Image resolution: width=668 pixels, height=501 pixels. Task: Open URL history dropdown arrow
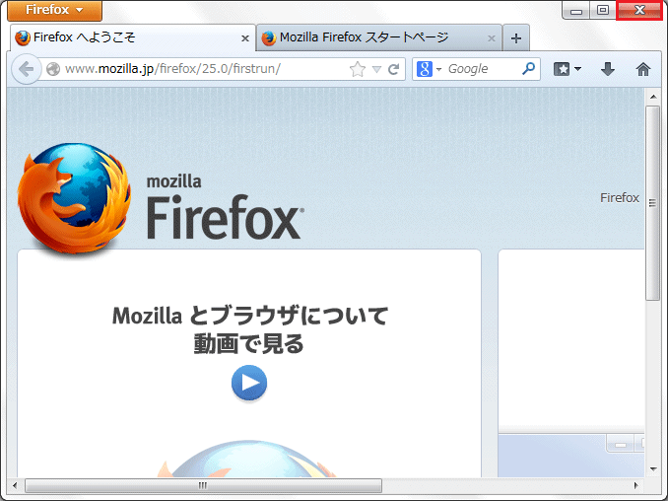click(x=376, y=69)
